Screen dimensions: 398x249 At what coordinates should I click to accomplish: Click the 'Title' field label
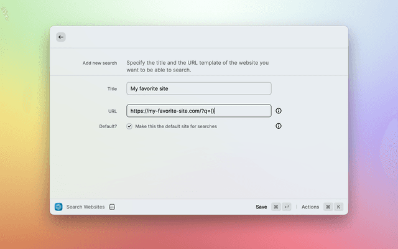(112, 89)
